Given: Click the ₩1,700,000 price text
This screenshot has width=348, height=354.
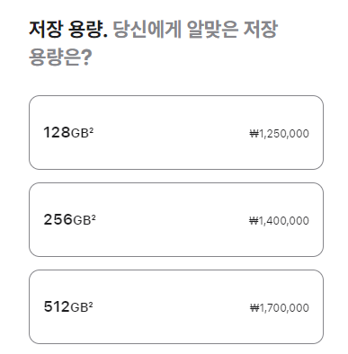Looking at the screenshot, I should [x=280, y=308].
